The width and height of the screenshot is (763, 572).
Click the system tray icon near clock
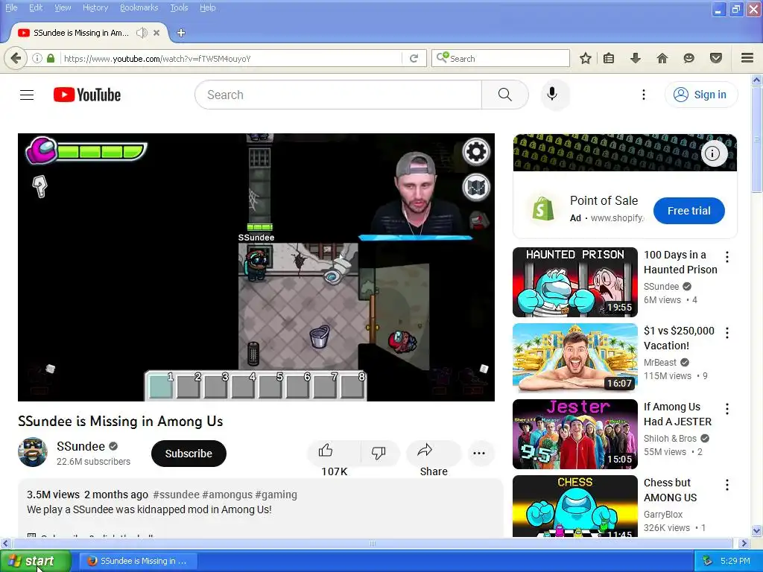tap(708, 561)
